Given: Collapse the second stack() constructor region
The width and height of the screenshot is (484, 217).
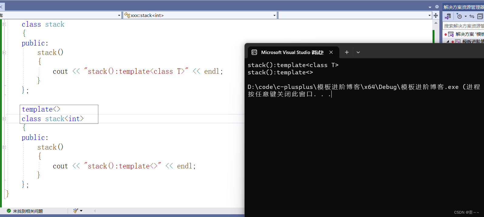Looking at the screenshot, I should coord(4,147).
